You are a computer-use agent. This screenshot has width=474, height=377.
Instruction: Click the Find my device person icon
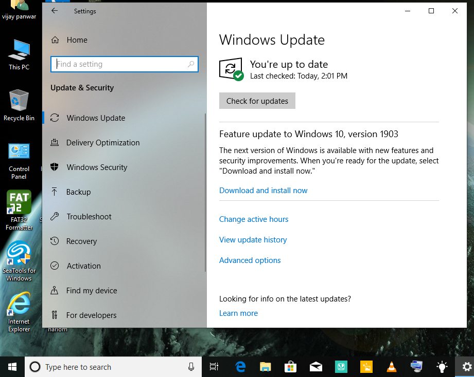[x=55, y=290]
